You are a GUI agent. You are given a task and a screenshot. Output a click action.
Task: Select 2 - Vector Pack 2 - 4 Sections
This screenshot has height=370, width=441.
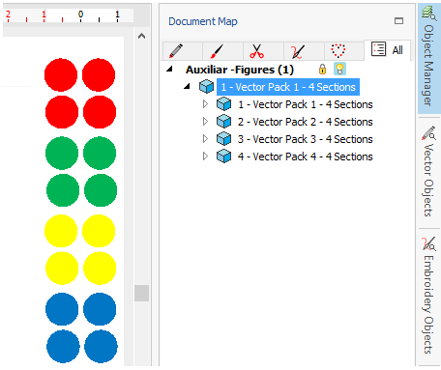point(306,122)
